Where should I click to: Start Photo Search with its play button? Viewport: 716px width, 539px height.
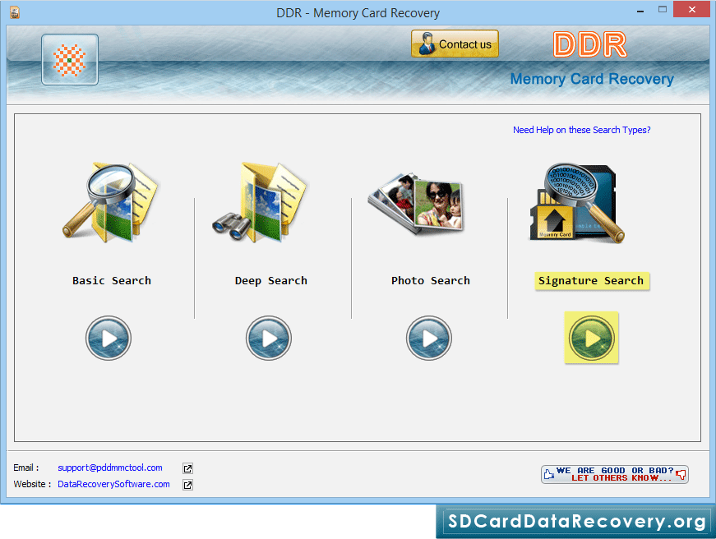pyautogui.click(x=429, y=339)
